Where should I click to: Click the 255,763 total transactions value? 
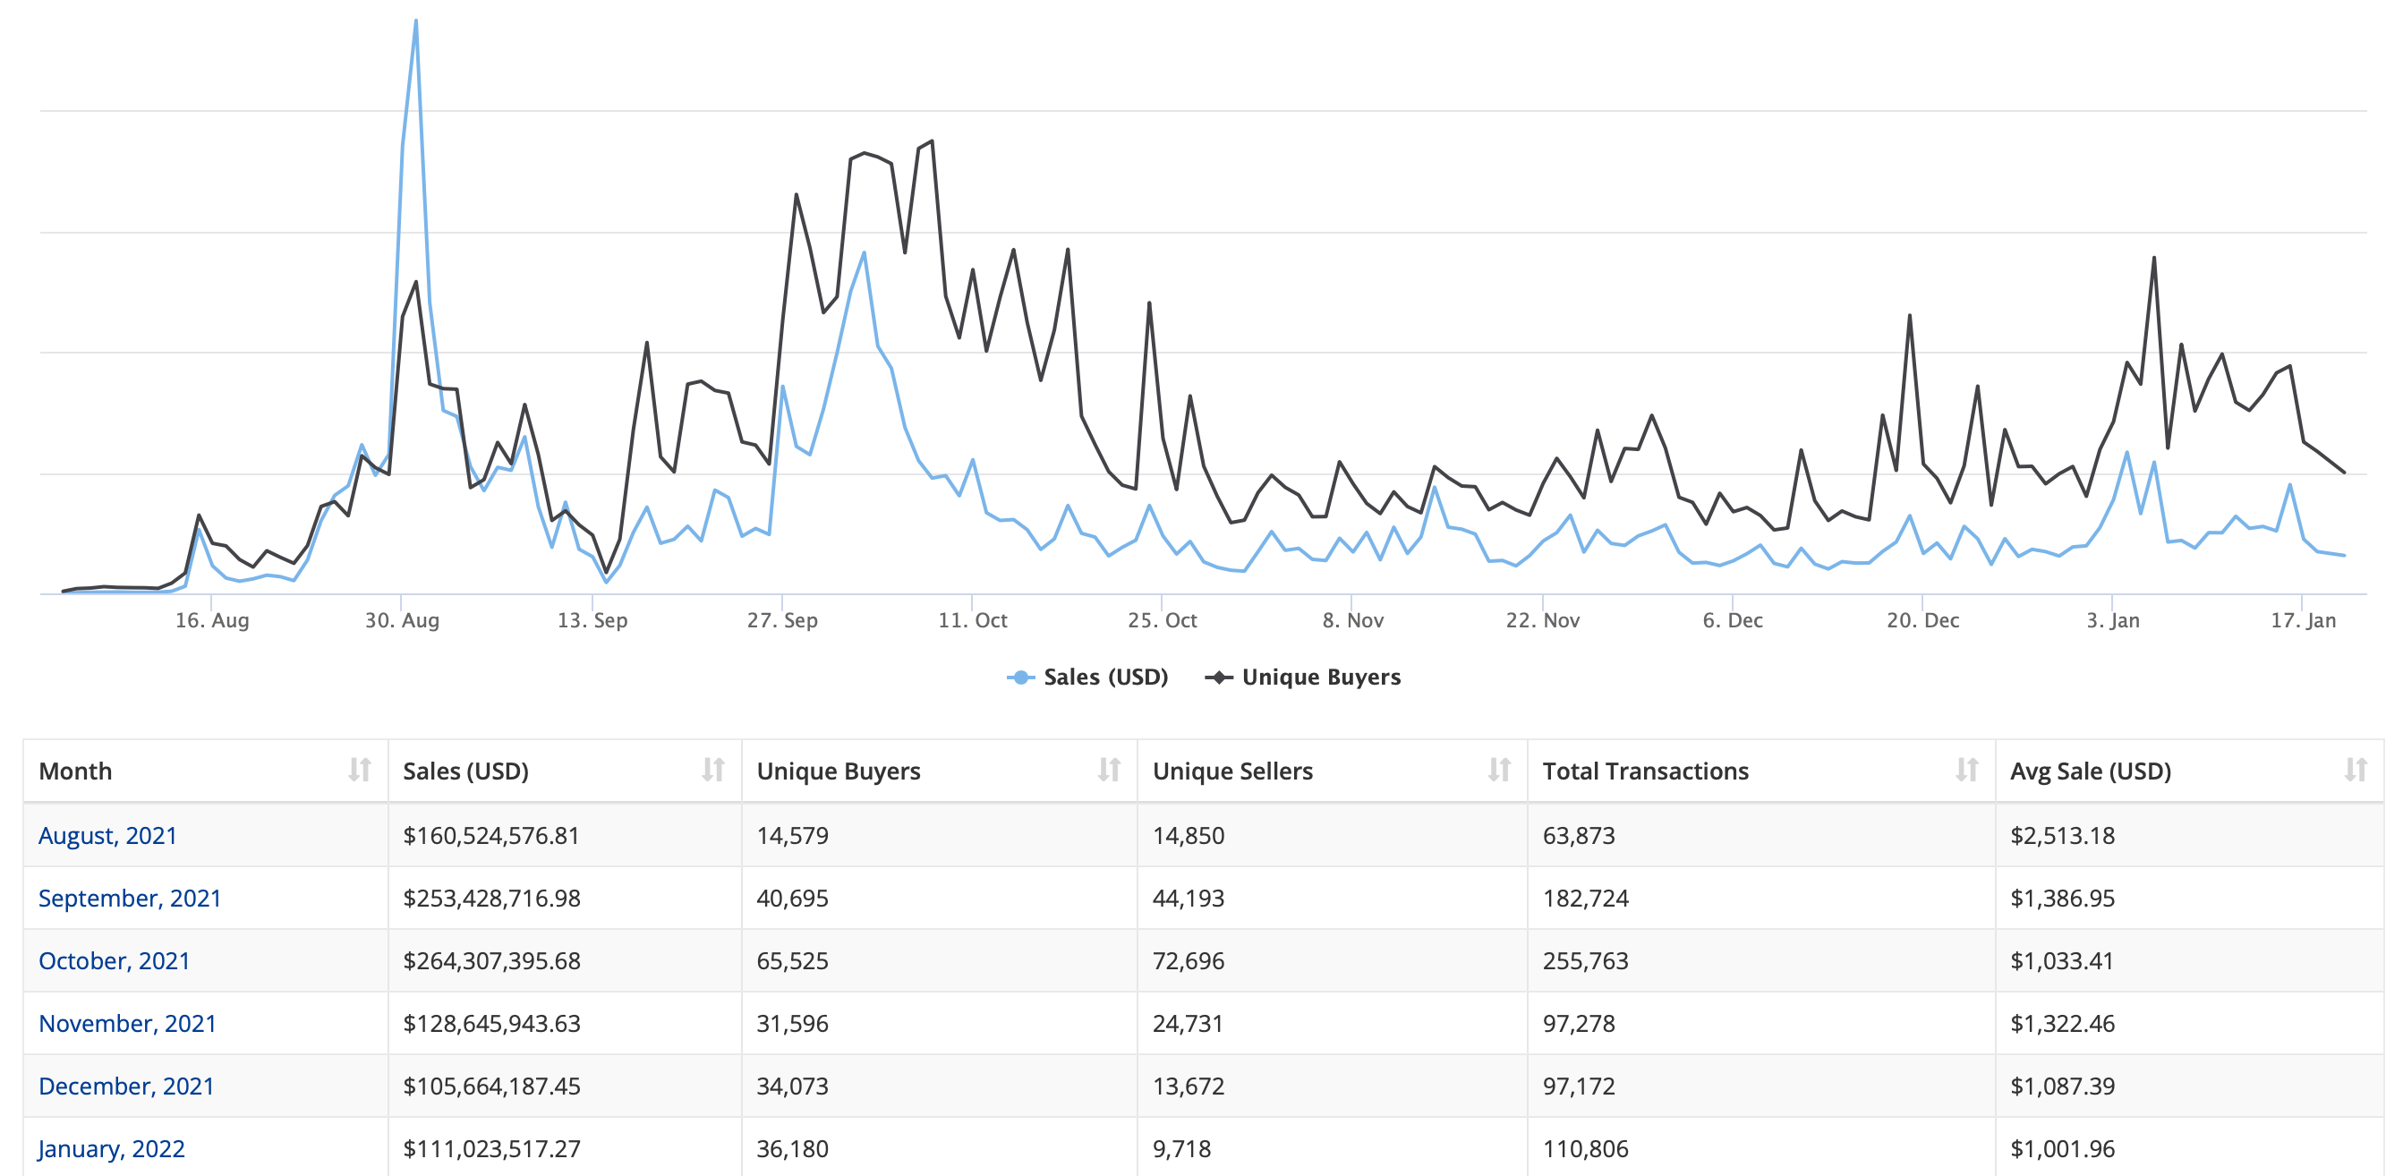pos(1586,960)
